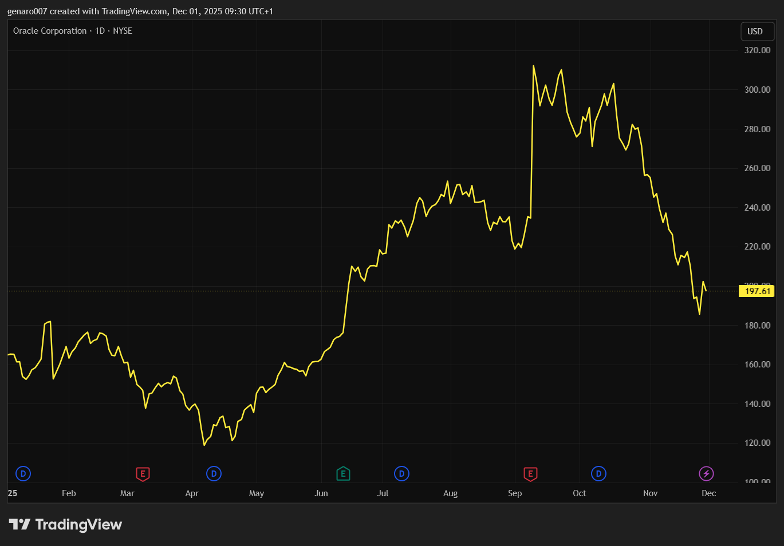784x546 pixels.
Task: Click the dividend marker in July
Action: point(401,473)
